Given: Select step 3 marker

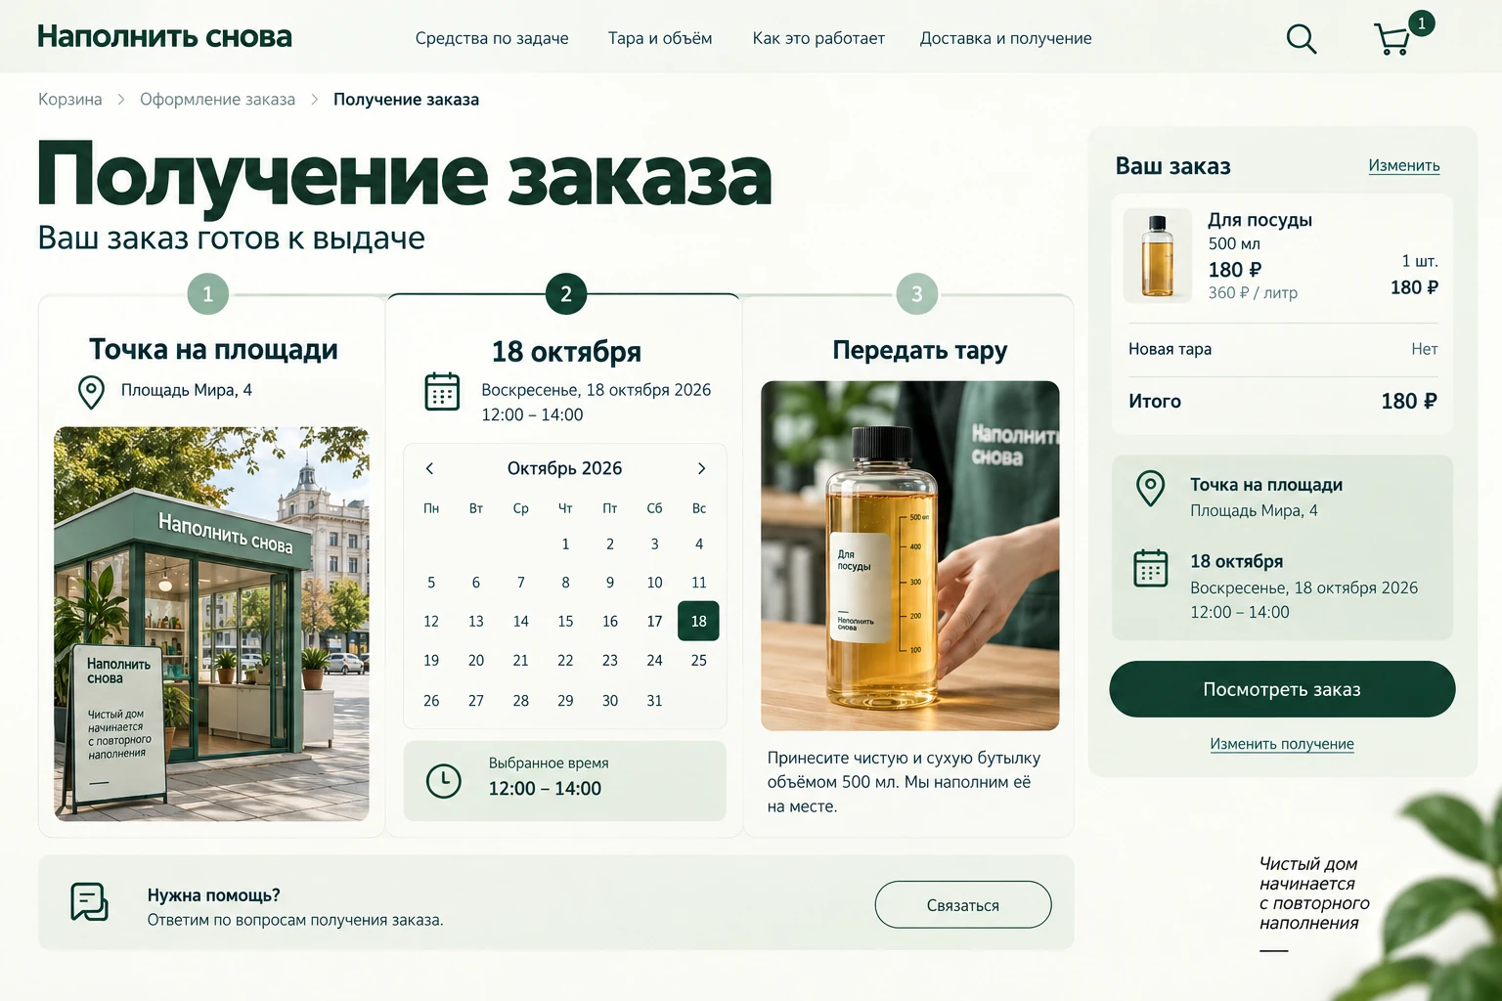Looking at the screenshot, I should [916, 293].
